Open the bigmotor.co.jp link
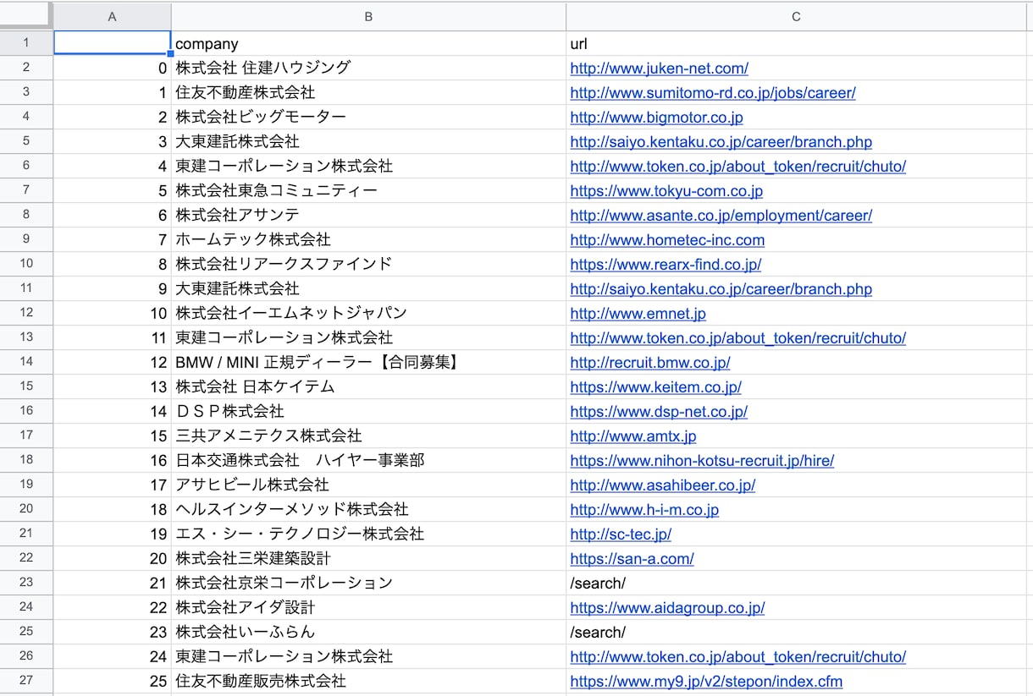1033x696 pixels. click(x=656, y=118)
